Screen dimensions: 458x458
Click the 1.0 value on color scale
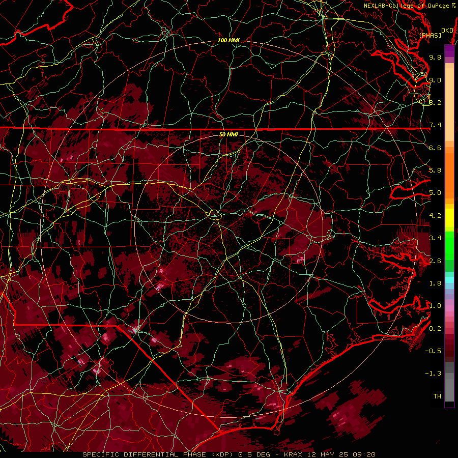[435, 306]
